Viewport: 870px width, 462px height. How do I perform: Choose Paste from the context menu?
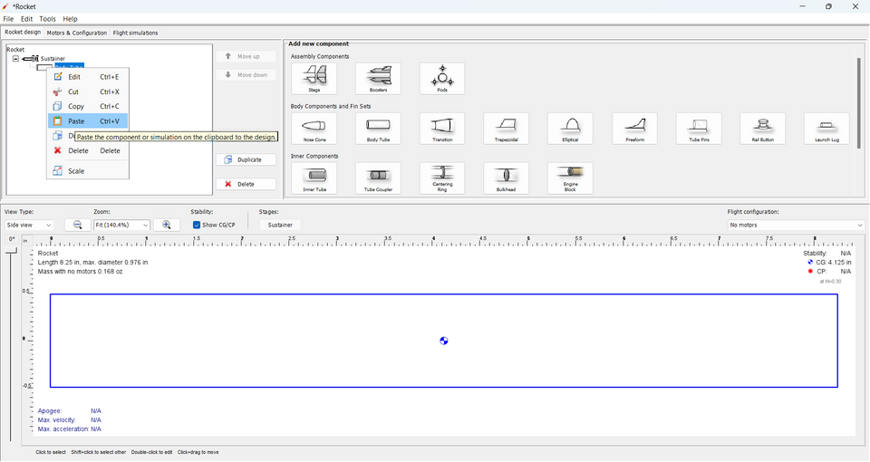click(x=76, y=120)
